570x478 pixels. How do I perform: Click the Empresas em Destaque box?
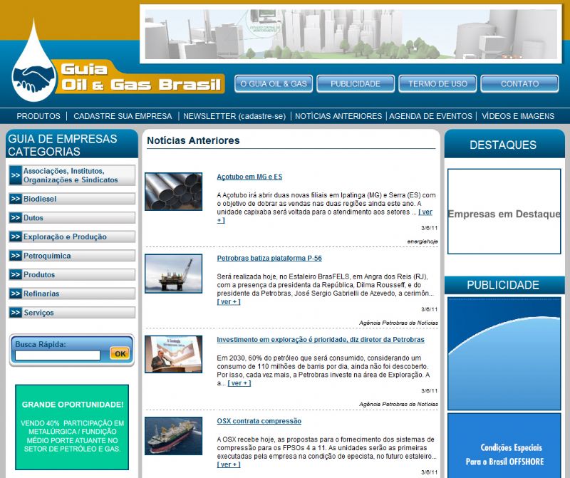pos(504,211)
